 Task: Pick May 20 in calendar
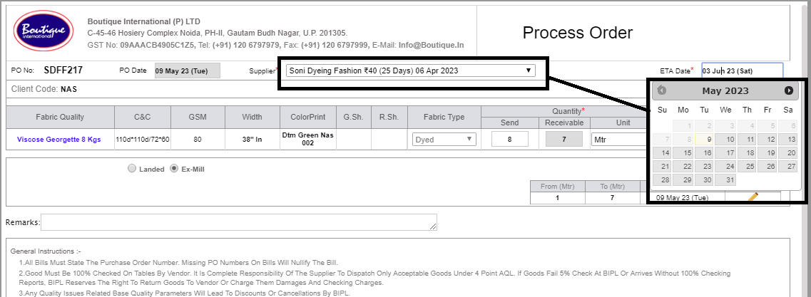[787, 152]
